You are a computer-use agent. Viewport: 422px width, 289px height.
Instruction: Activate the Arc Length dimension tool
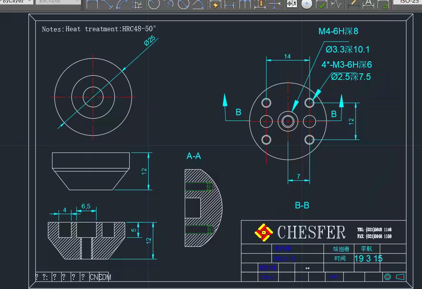tap(122, 5)
